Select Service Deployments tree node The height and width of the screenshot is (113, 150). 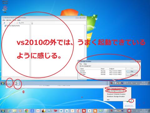pyautogui.click(x=12, y=26)
